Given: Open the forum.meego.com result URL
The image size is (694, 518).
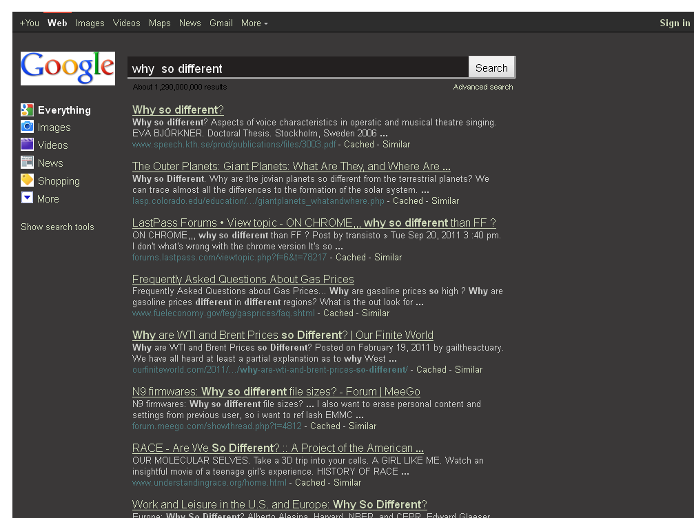Looking at the screenshot, I should (217, 426).
